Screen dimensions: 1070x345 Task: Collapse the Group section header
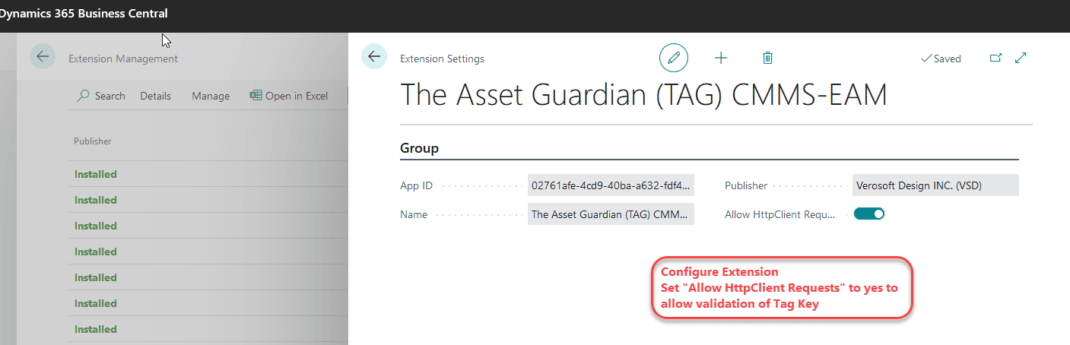click(x=420, y=148)
